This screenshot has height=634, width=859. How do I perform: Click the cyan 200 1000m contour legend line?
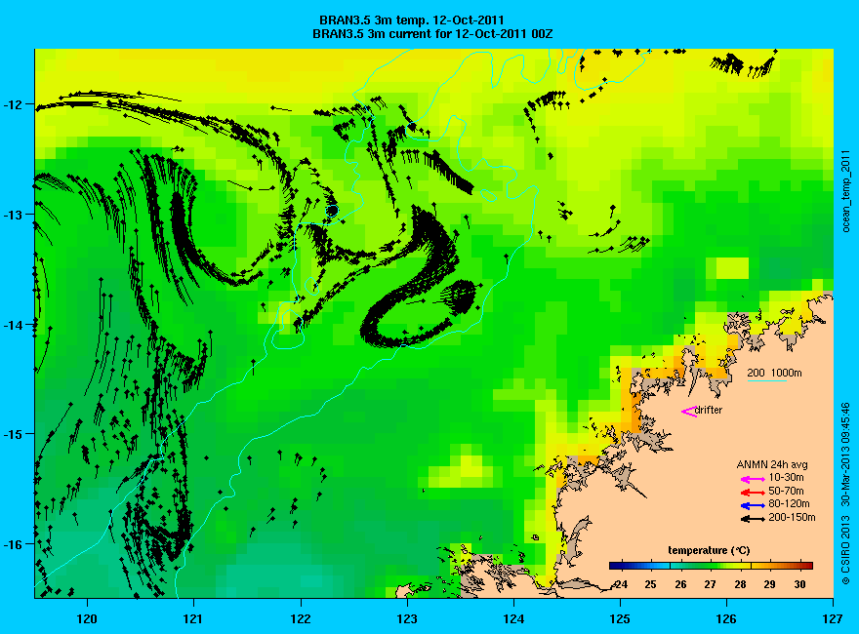point(767,380)
